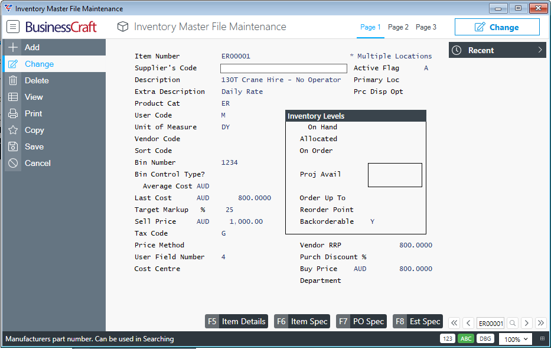Switch to Page 2 tab

pyautogui.click(x=399, y=27)
